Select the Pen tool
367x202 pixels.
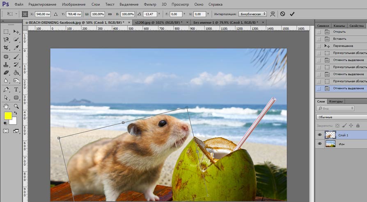point(6,89)
